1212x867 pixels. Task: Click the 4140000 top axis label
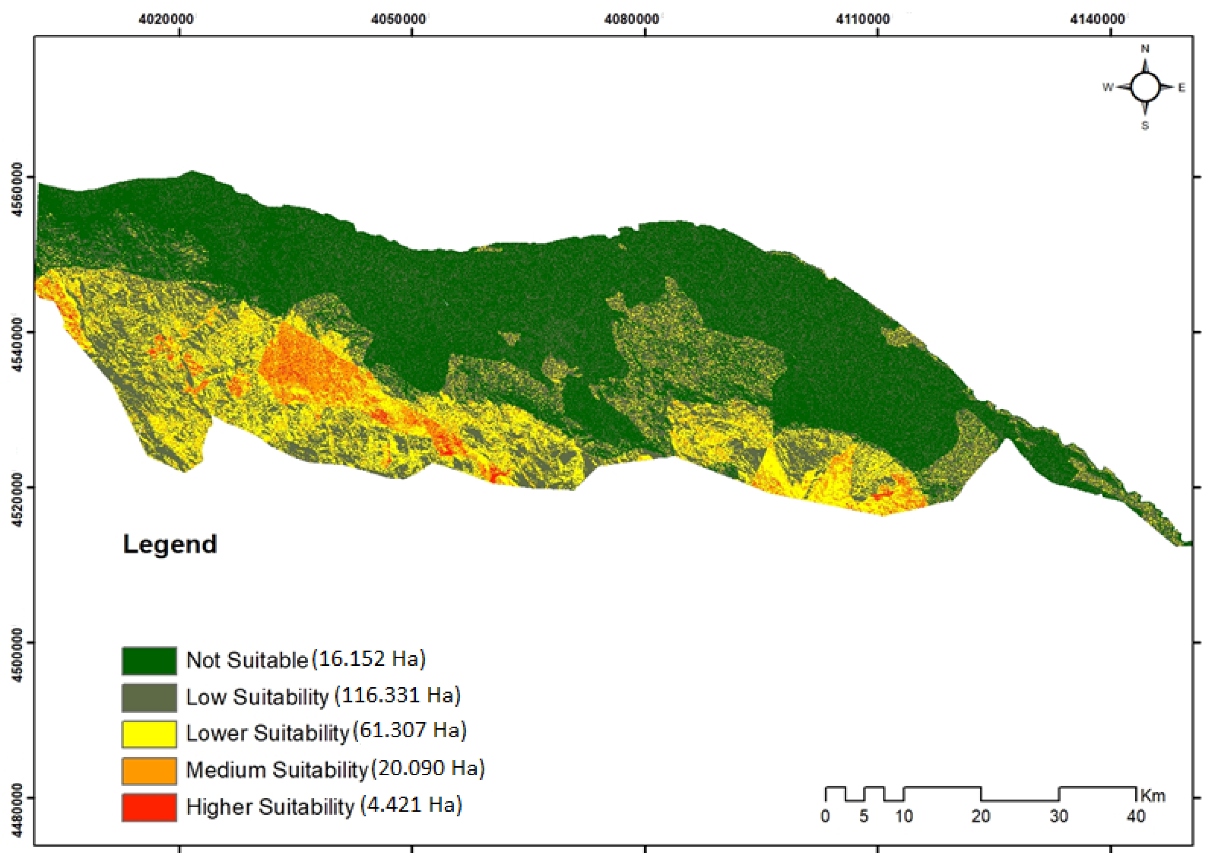click(1097, 19)
